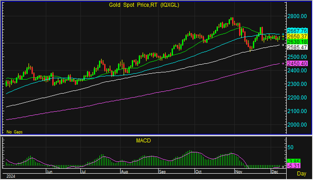This screenshot has height=180, width=313.
Task: Click the white arrow marker beside 2585.47
Action: pos(283,45)
